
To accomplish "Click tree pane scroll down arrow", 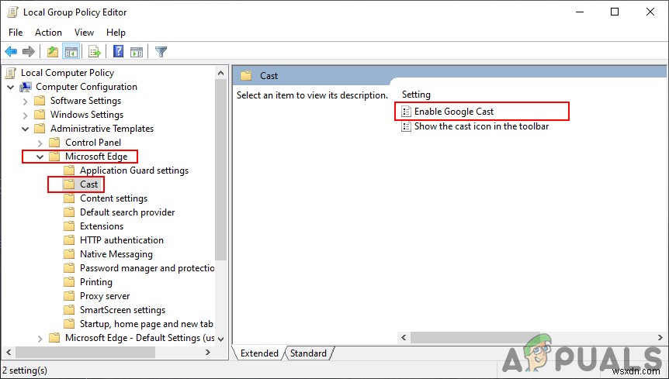I will pos(220,339).
